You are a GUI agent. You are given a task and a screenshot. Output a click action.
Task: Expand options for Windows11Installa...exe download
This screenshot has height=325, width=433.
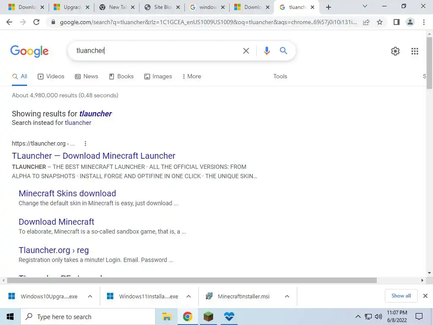pyautogui.click(x=189, y=296)
